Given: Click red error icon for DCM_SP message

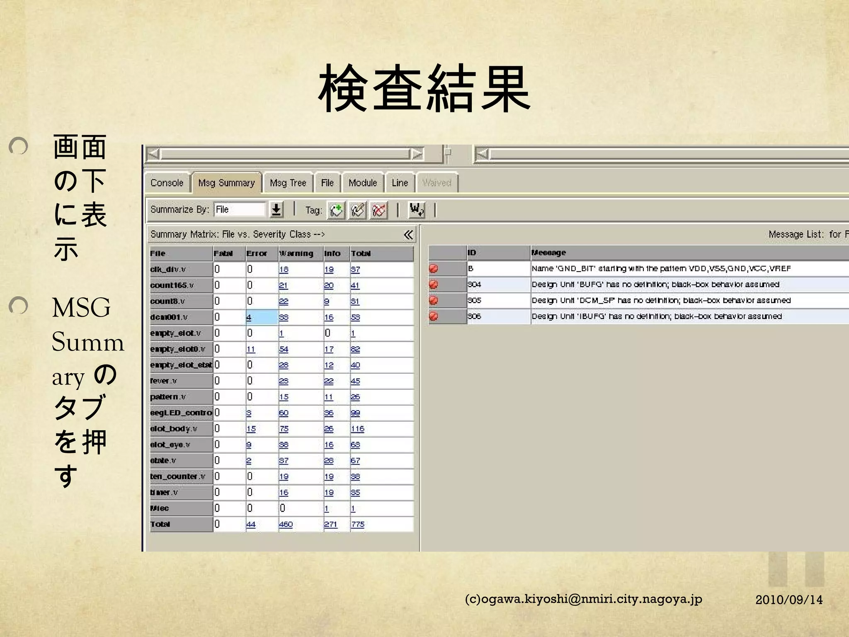Looking at the screenshot, I should click(433, 300).
